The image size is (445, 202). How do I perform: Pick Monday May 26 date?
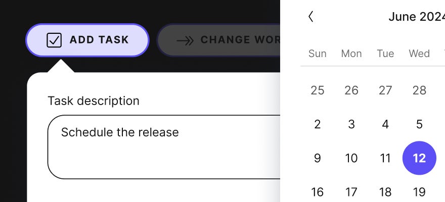point(351,90)
